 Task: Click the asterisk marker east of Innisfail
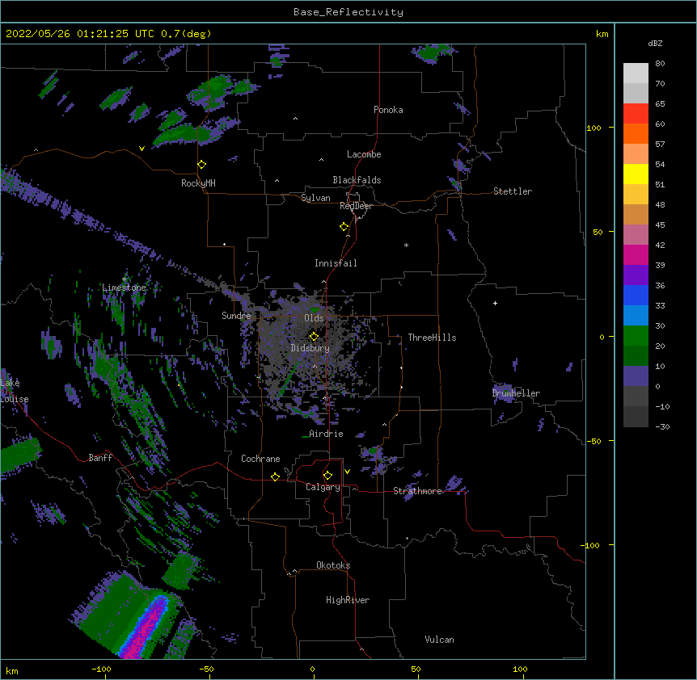tap(406, 245)
